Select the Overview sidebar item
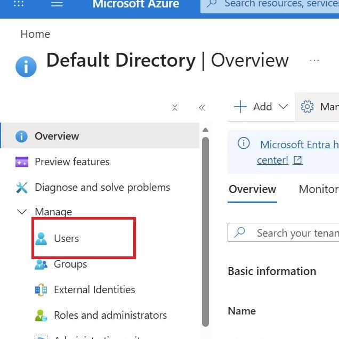 click(57, 136)
